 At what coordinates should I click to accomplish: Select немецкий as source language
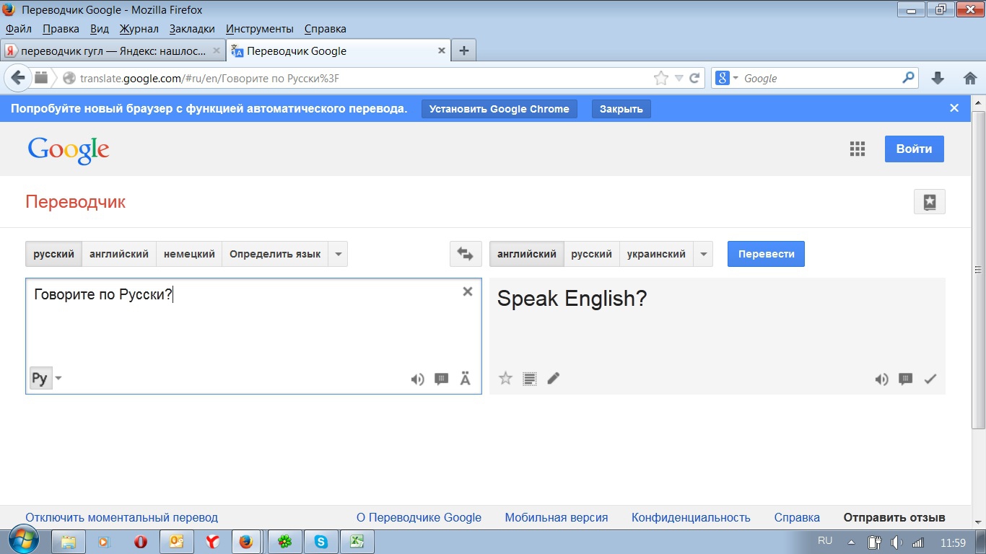pos(189,254)
